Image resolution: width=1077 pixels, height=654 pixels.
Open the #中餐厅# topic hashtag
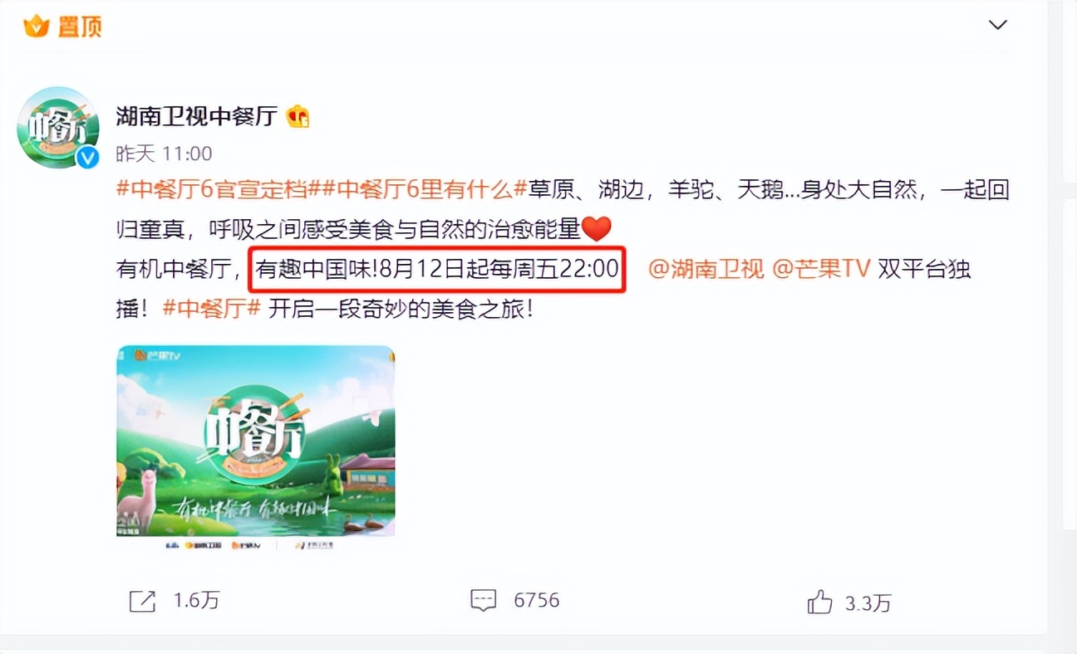pyautogui.click(x=212, y=309)
